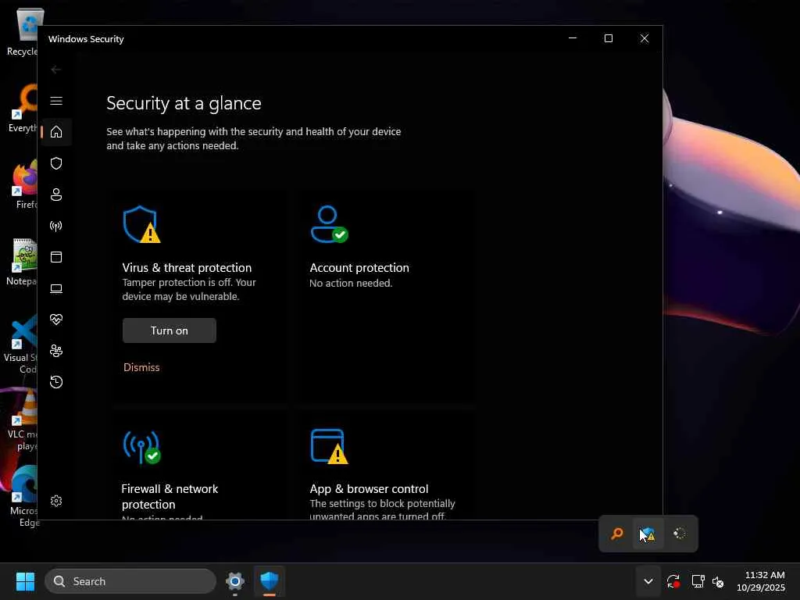The height and width of the screenshot is (600, 800).
Task: Select the Firefox desktop shortcut
Action: (24, 185)
